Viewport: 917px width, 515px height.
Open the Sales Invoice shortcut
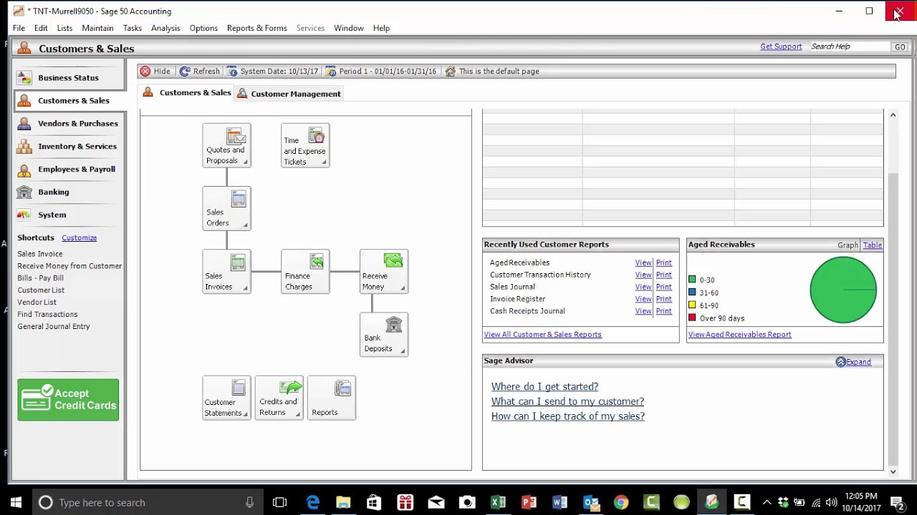pos(40,254)
